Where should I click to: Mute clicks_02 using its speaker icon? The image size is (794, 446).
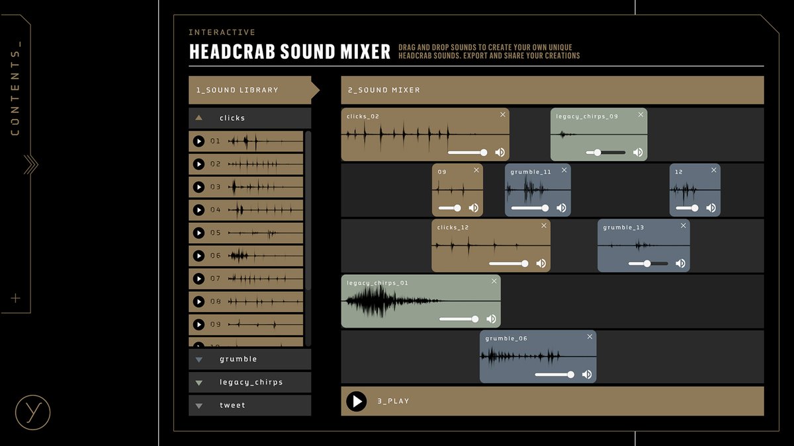point(500,152)
